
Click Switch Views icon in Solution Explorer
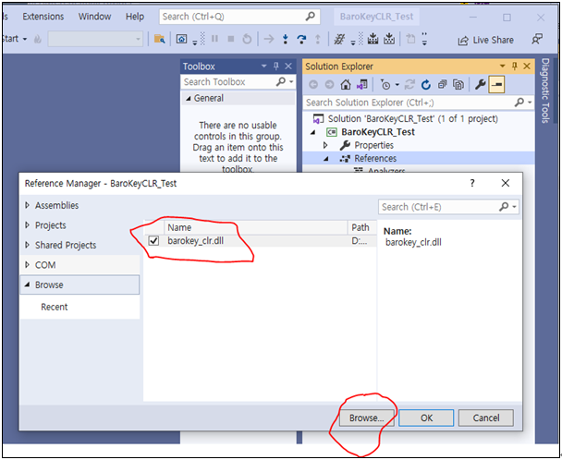362,85
